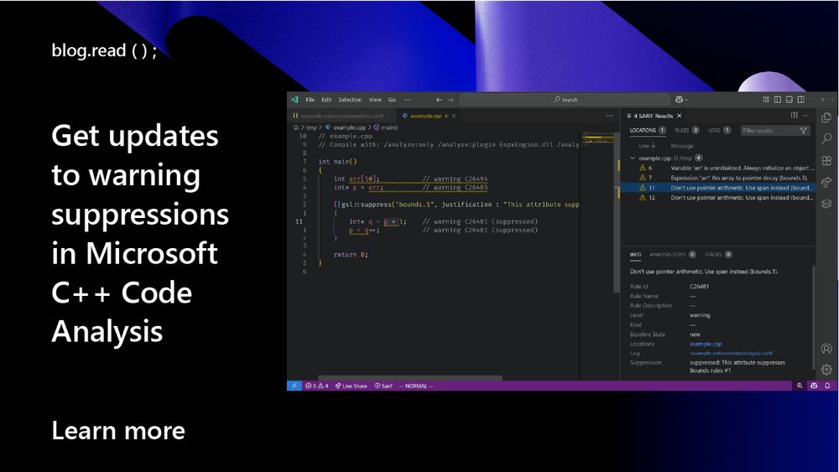Click the Sarif status bar item
The image size is (839, 472).
[383, 386]
